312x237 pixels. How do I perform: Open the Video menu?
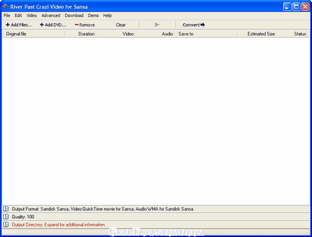point(31,16)
